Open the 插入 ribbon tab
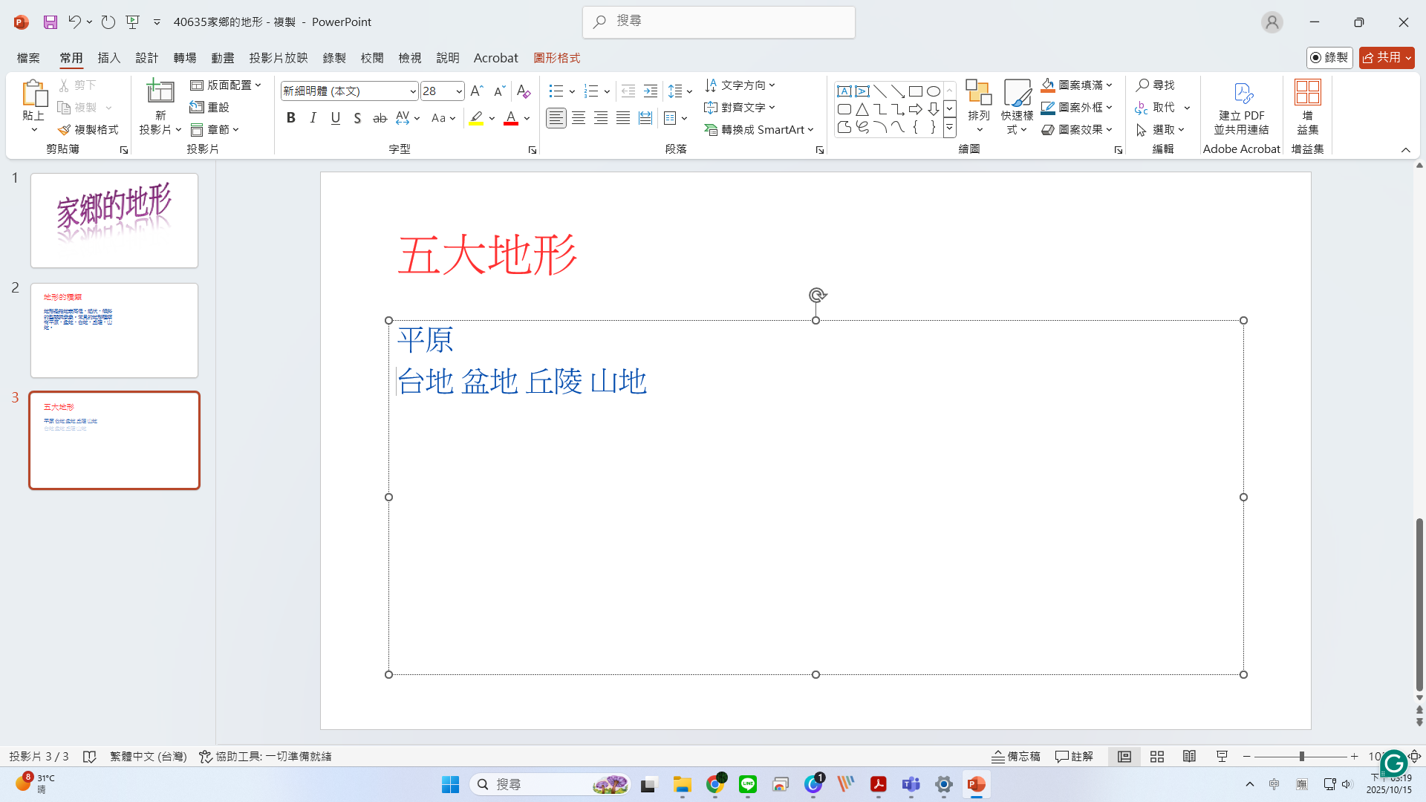Screen dimensions: 1426x802 click(x=108, y=57)
